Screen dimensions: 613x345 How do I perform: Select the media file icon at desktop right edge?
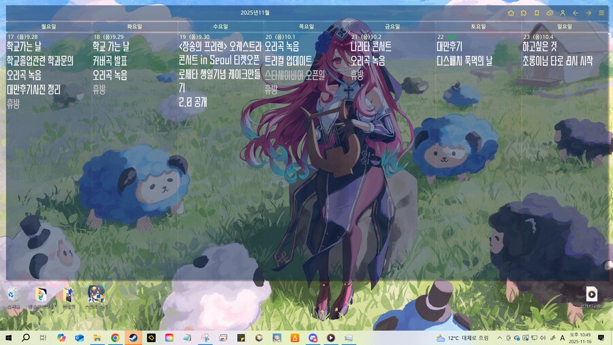591,297
